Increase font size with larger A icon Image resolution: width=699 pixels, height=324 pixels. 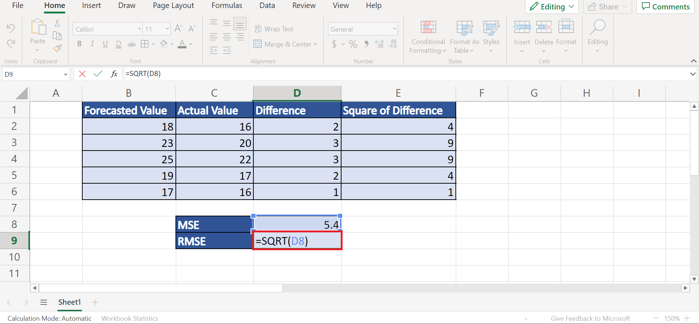click(x=178, y=28)
